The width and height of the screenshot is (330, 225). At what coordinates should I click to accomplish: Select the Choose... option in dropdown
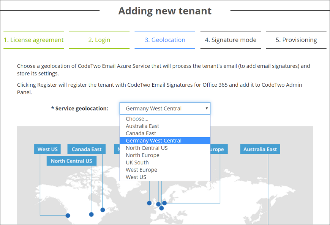(165, 119)
